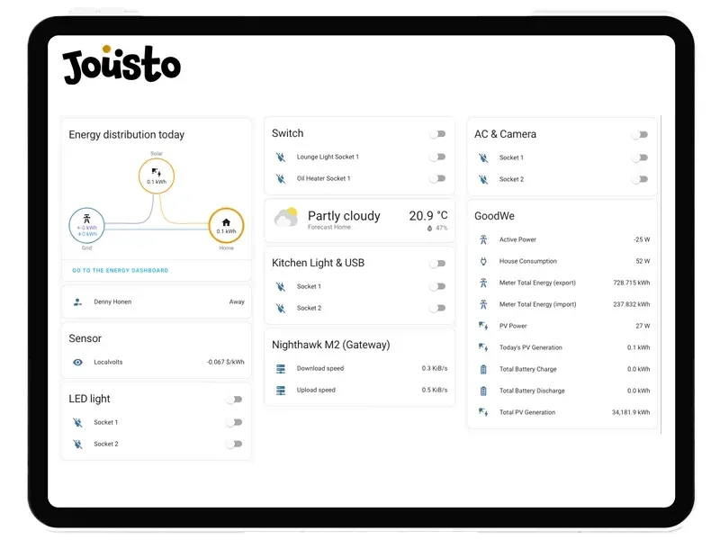Click the AC & Camera Socket 2 plug icon
Image resolution: width=720 pixels, height=540 pixels.
483,179
